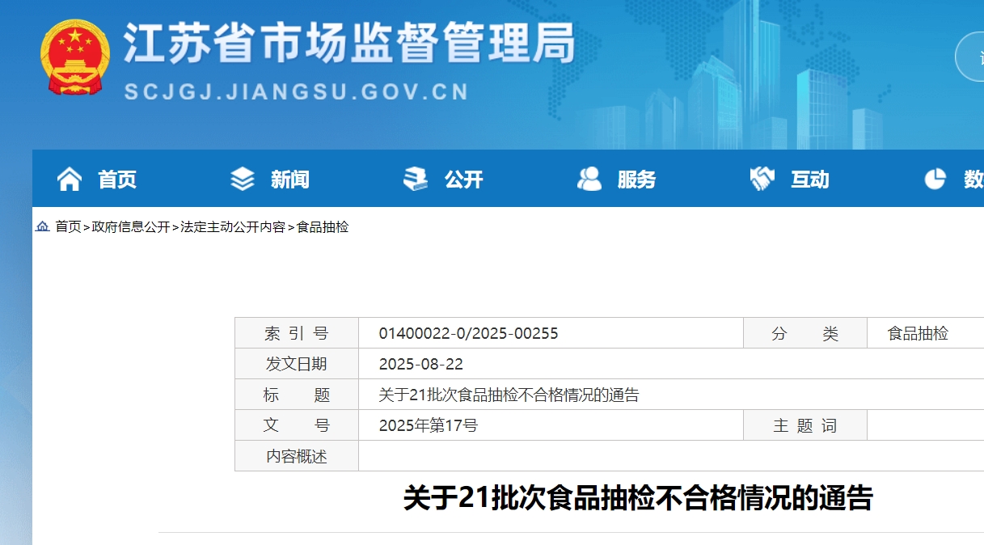Viewport: 984px width, 545px height.
Task: Click the handshake icon for 互动
Action: coord(762,179)
